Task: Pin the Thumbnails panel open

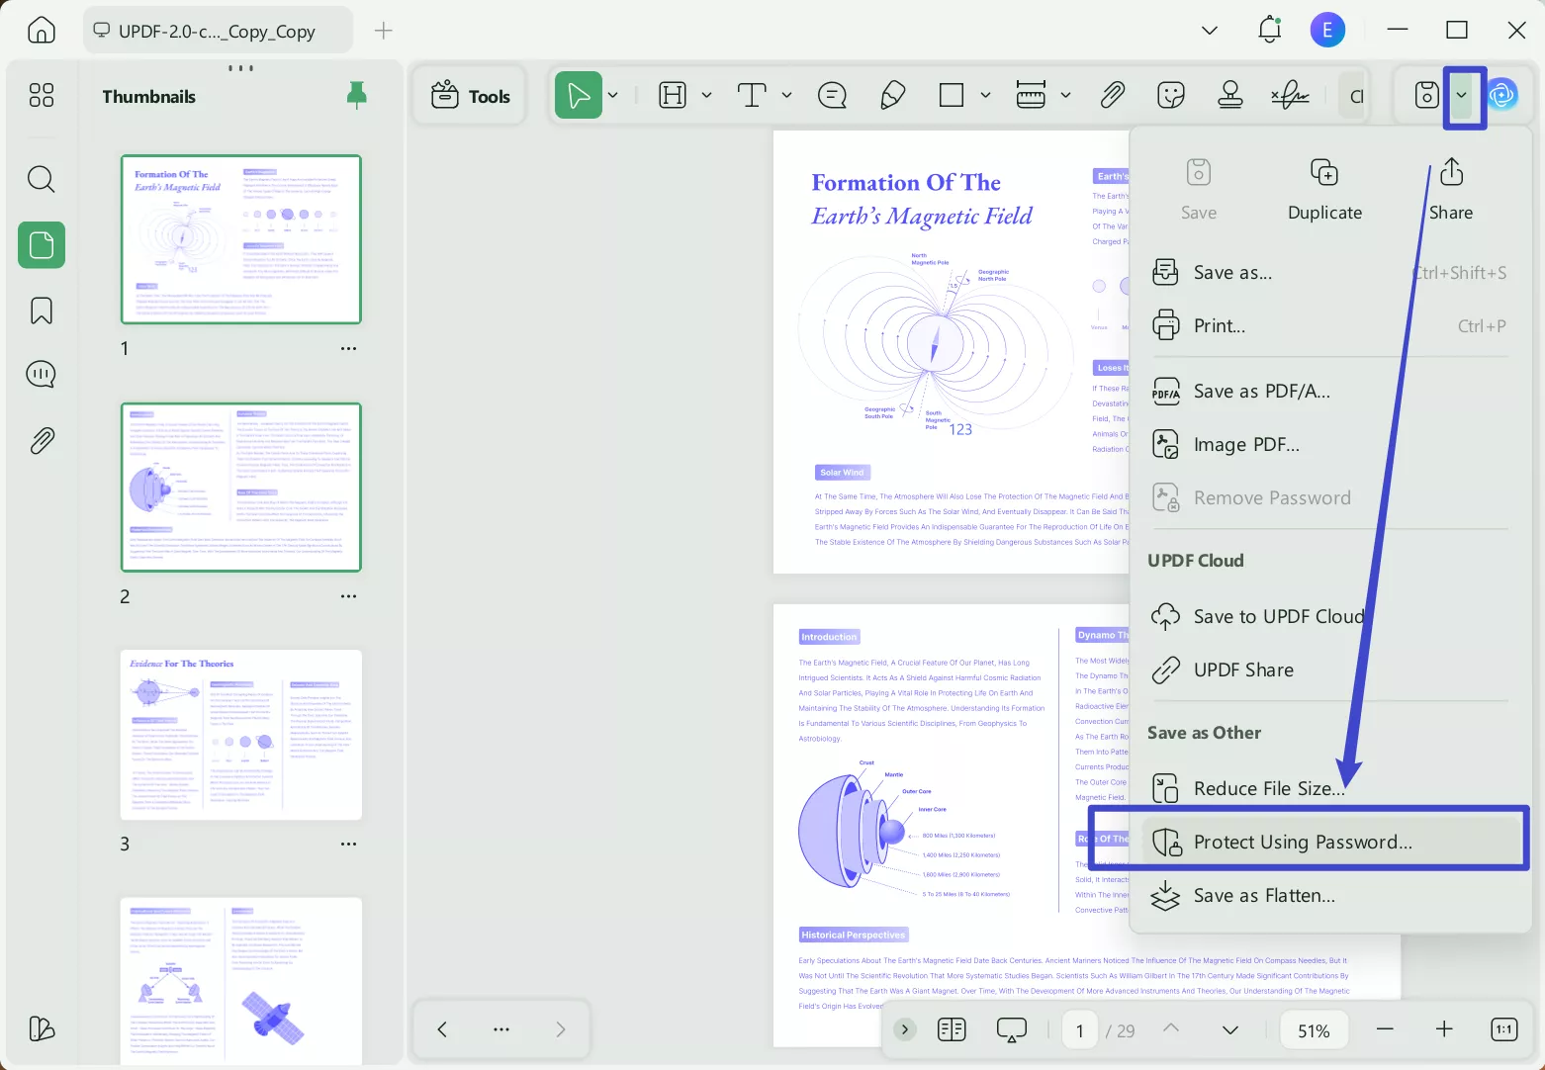Action: tap(356, 95)
